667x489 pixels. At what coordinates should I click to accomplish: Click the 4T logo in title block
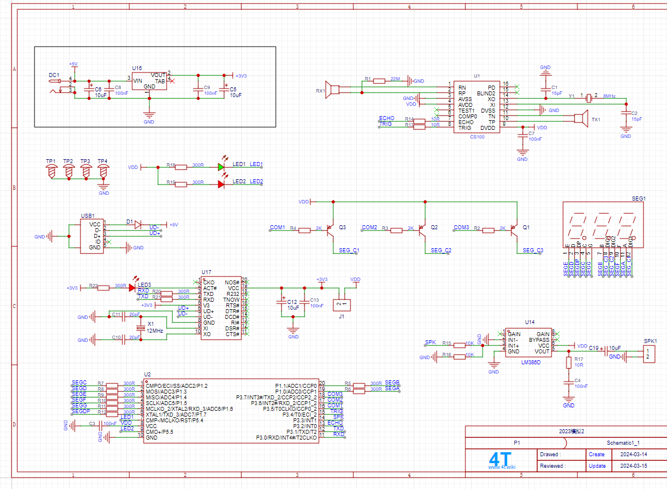(500, 460)
